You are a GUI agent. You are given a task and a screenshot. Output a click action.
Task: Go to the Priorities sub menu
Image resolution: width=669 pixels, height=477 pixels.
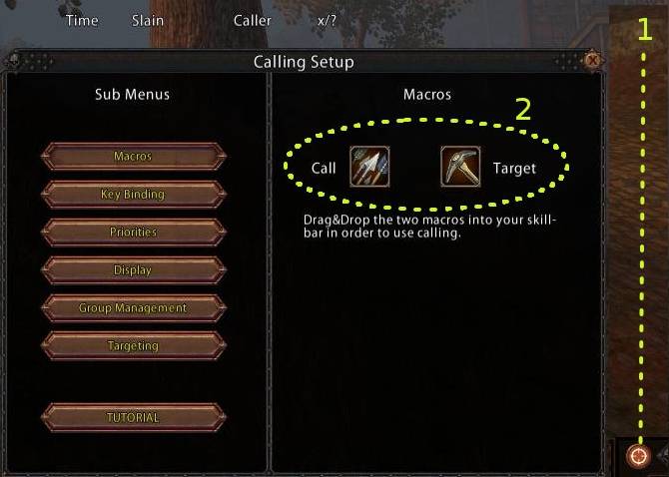[133, 232]
